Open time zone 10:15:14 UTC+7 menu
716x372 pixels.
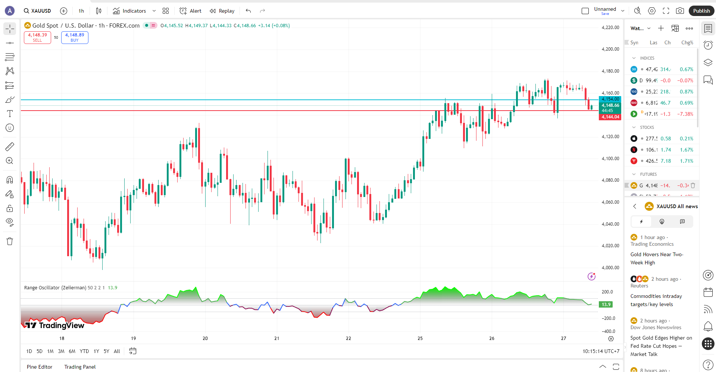[601, 351]
